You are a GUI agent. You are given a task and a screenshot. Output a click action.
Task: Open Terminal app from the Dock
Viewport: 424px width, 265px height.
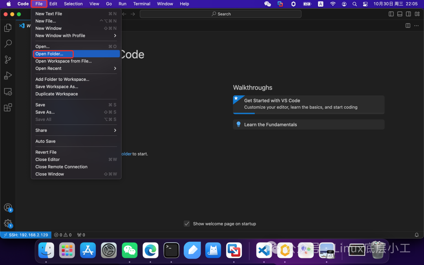pyautogui.click(x=171, y=250)
